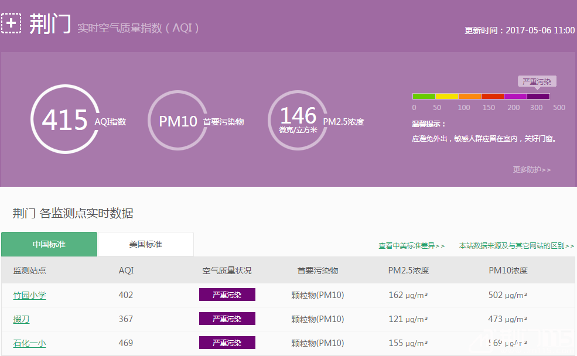Open 掇刀 monitoring station link
Screen dimensions: 577x356
(x=21, y=319)
